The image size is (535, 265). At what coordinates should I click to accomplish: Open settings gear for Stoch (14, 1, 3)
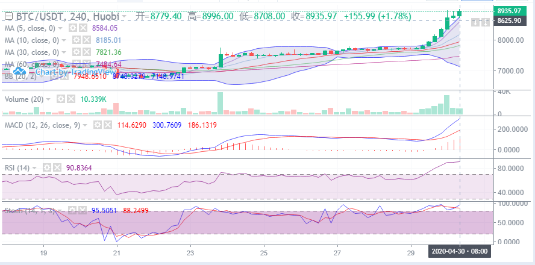[x=72, y=210]
